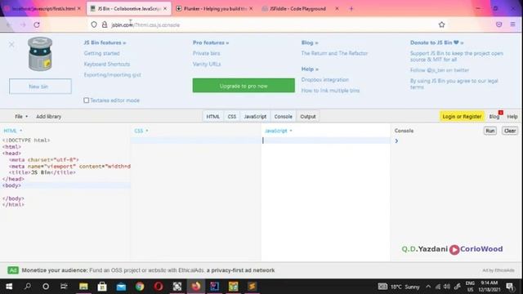The image size is (523, 294).
Task: Open the Firefox hamburger menu
Action: (x=512, y=24)
